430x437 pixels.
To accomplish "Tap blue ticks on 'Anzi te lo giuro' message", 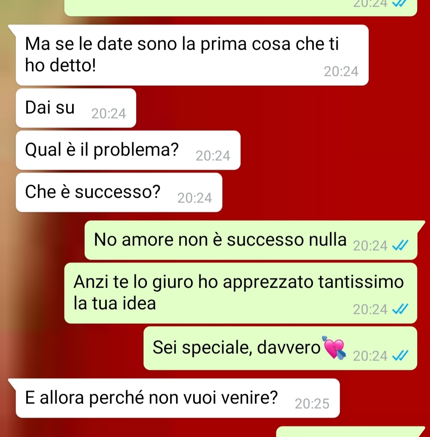I will click(x=400, y=309).
